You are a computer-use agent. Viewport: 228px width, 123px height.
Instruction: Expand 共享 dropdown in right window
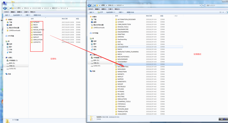click(x=121, y=12)
